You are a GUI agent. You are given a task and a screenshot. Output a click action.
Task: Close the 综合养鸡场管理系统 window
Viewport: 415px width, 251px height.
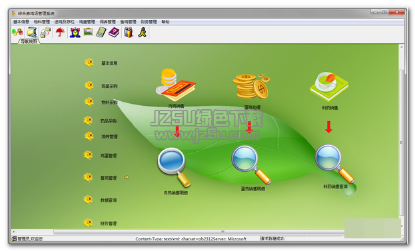pyautogui.click(x=397, y=12)
